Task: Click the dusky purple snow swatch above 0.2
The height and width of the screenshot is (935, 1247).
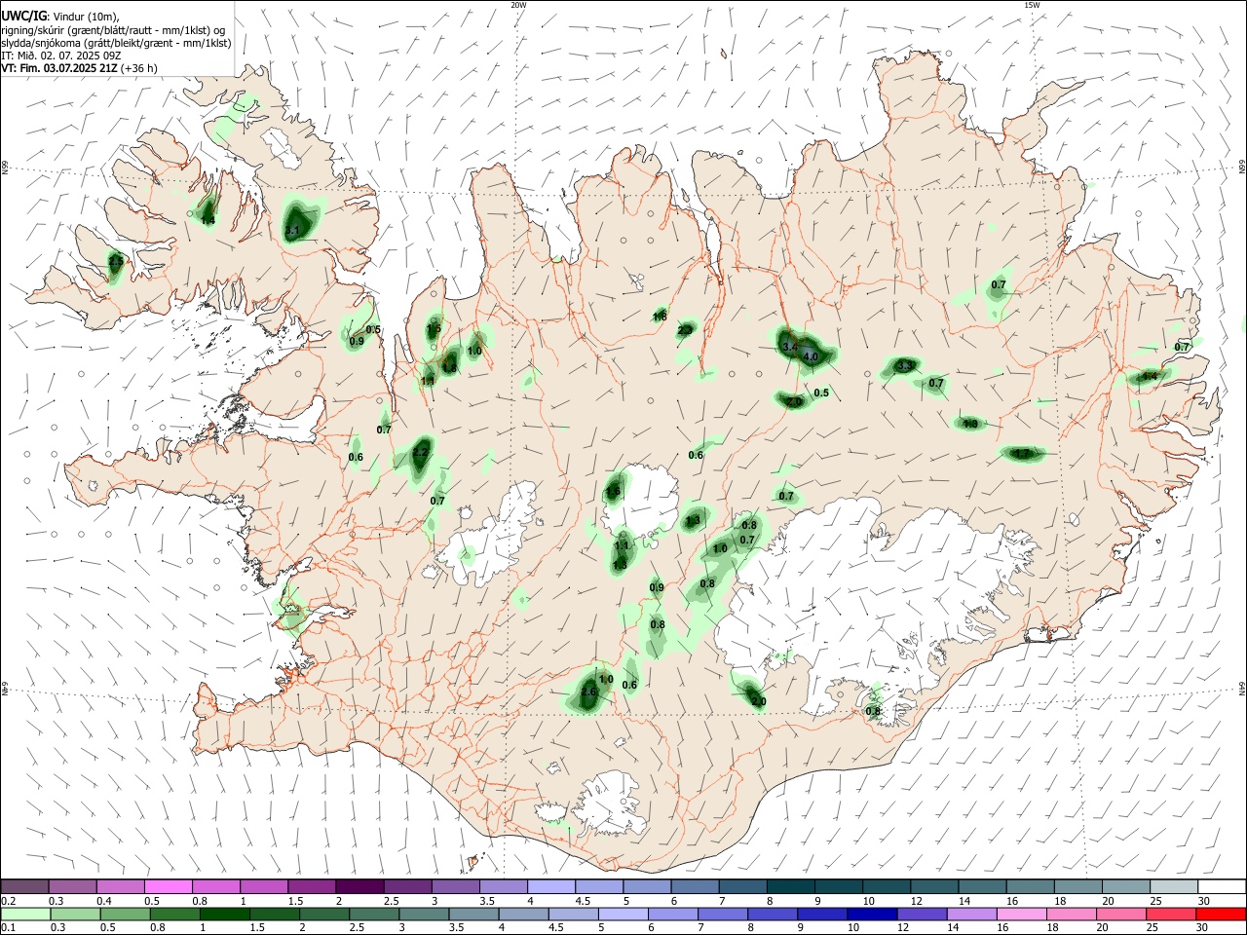Action: tap(24, 887)
